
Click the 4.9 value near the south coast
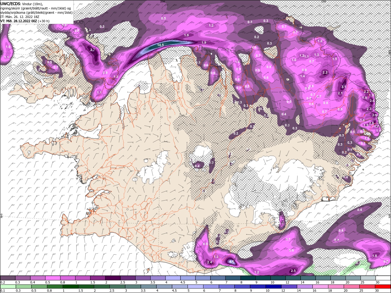(231, 262)
